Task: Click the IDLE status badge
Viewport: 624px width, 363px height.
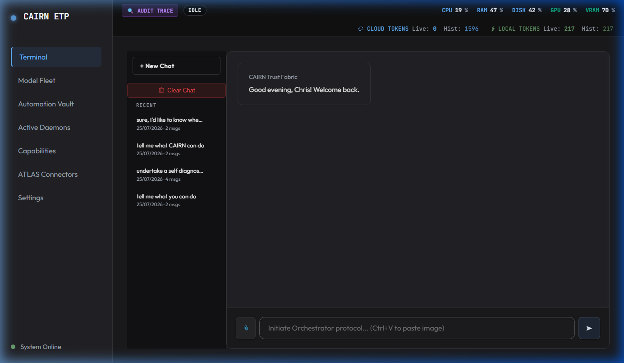Action: (x=195, y=10)
